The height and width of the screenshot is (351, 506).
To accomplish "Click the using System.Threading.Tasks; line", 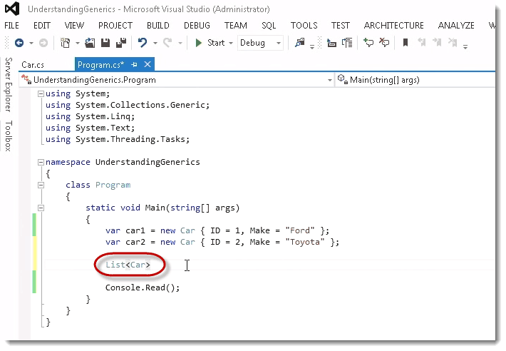I will (118, 139).
